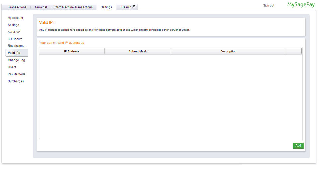This screenshot has width=319, height=170.
Task: Open the Transactions tab
Action: click(17, 7)
